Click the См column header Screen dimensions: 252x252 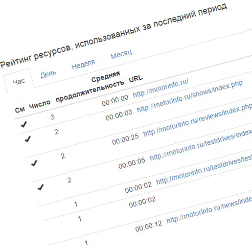pos(20,110)
